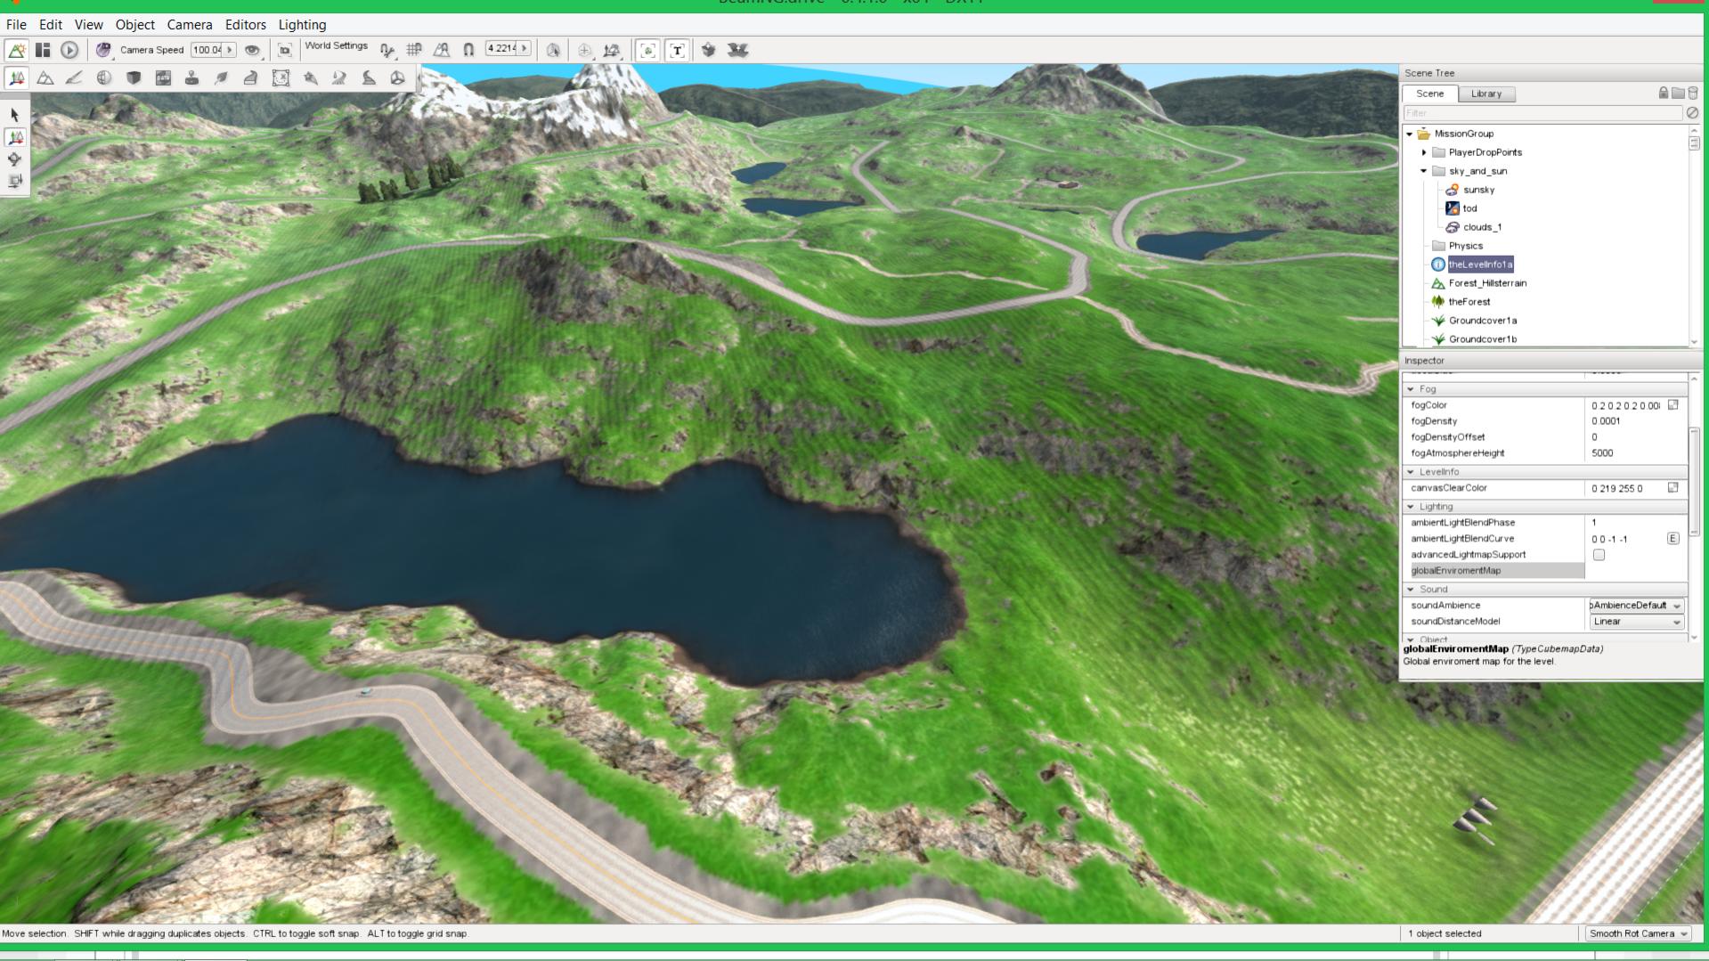The width and height of the screenshot is (1709, 961).
Task: Toggle the snap-to-terrain icon
Action: pos(441,50)
